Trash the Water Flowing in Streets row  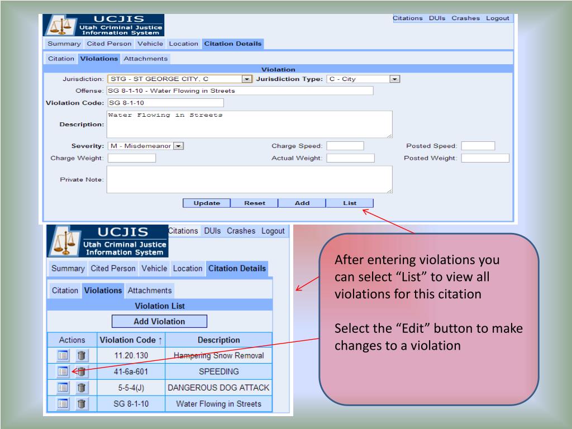[82, 403]
